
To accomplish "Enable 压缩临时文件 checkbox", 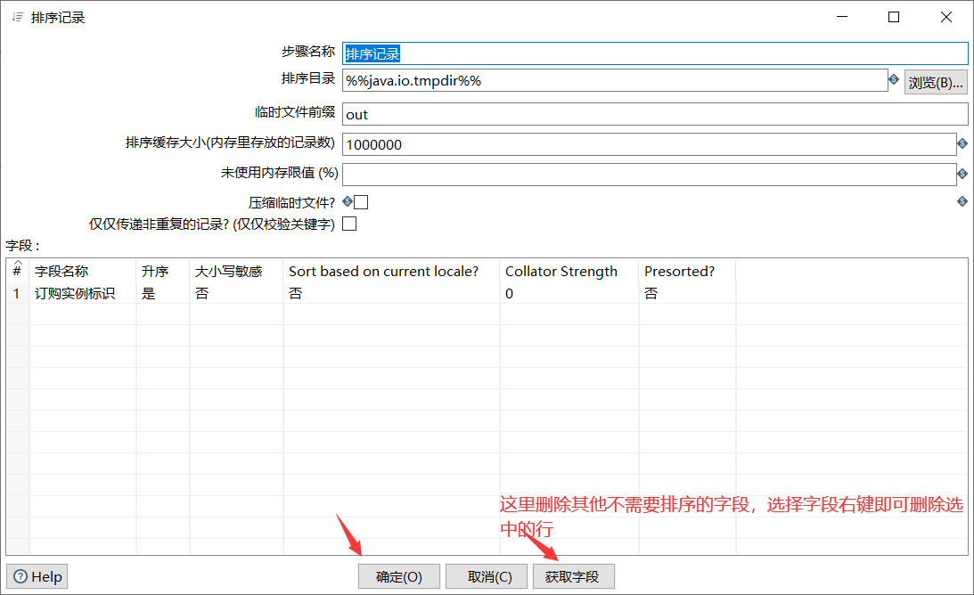I will [361, 202].
